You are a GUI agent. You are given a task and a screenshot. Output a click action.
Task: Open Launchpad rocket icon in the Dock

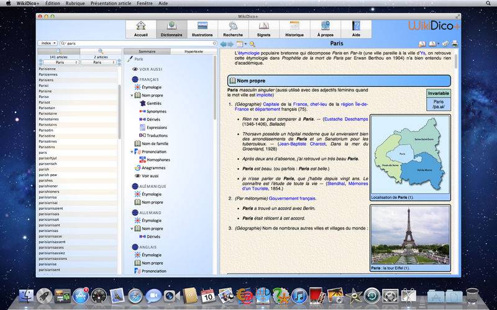coord(44,296)
